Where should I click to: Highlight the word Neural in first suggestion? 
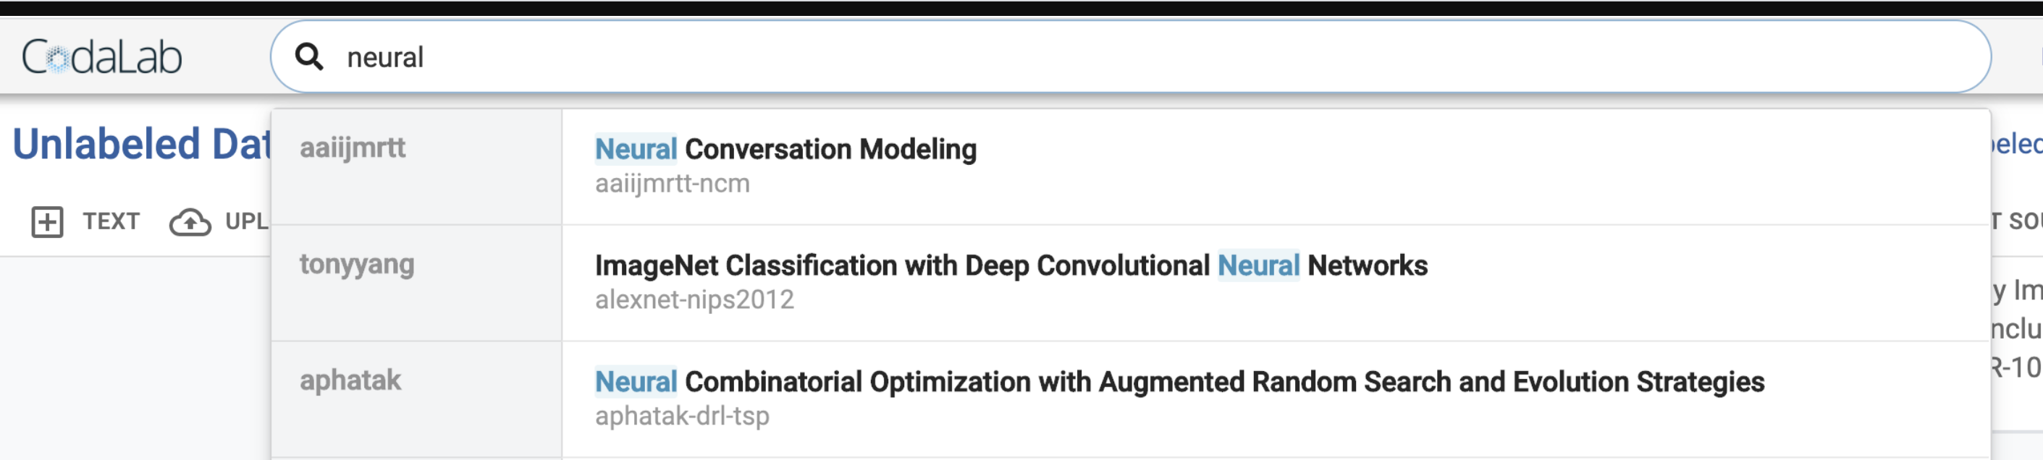pos(636,148)
